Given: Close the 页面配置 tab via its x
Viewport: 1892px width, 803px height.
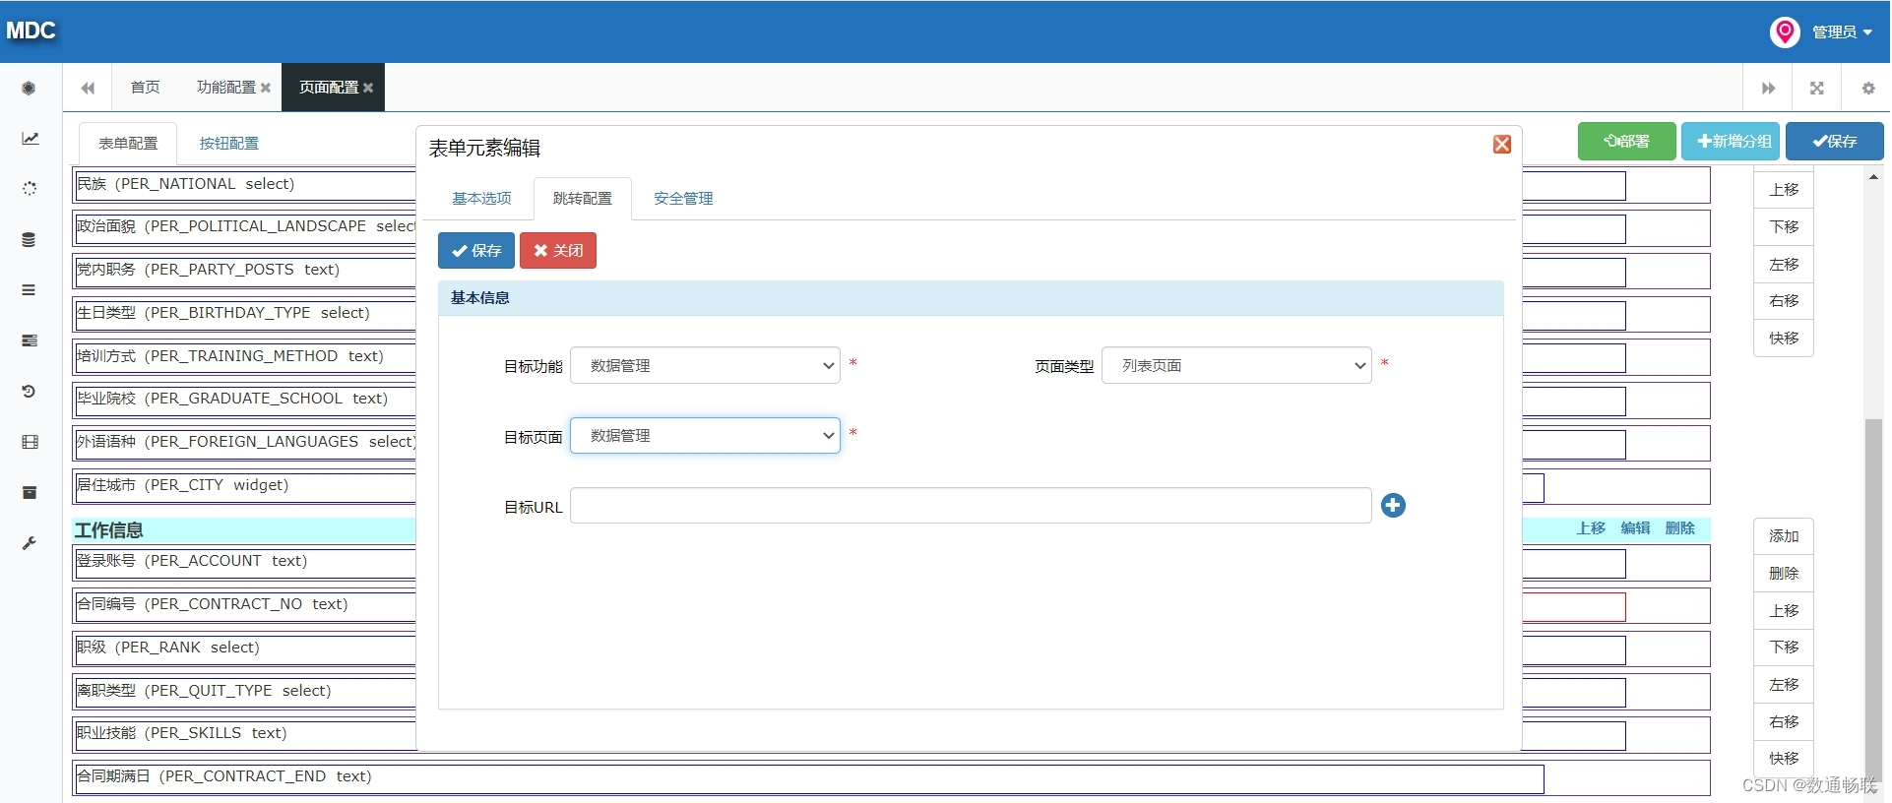Looking at the screenshot, I should (367, 88).
